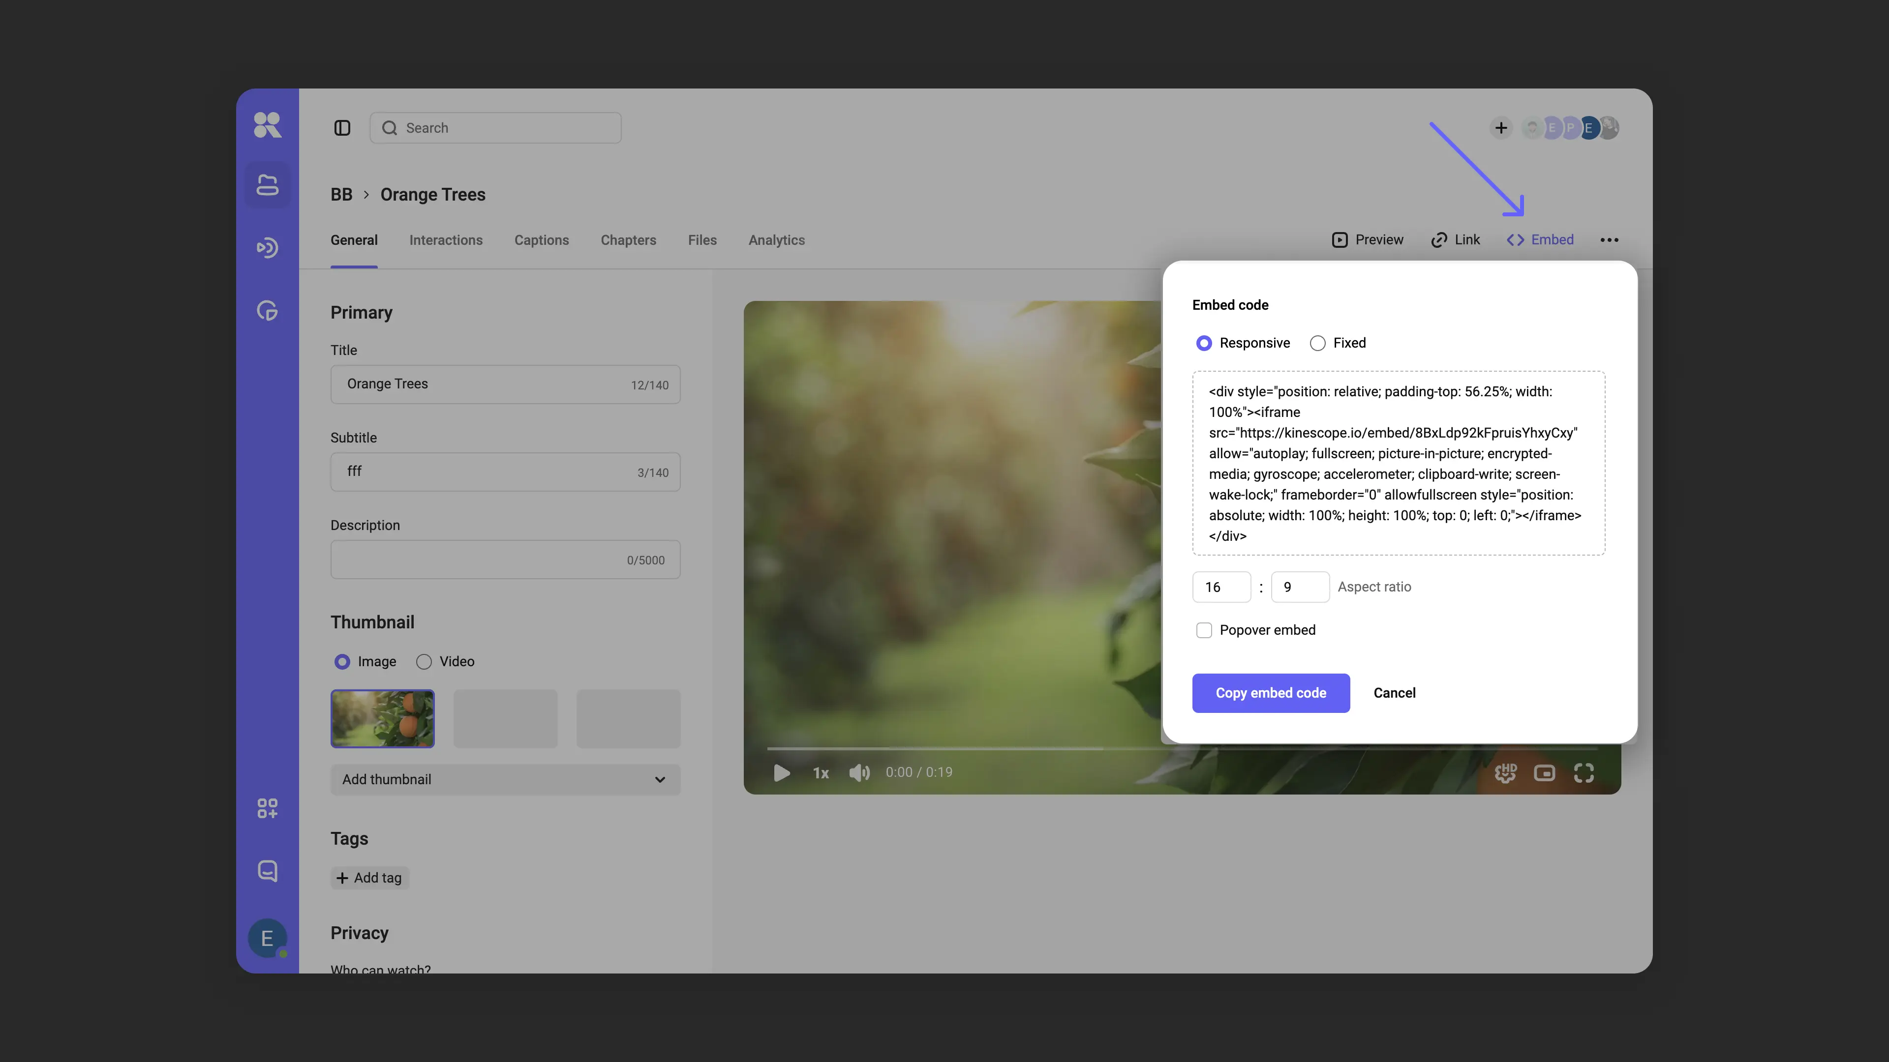Switch to the Captions tab

[541, 240]
